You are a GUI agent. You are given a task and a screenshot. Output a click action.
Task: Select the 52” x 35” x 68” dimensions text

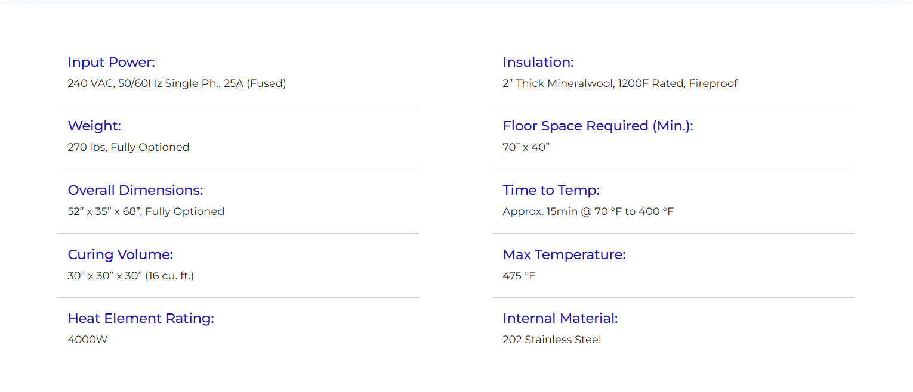tap(146, 211)
